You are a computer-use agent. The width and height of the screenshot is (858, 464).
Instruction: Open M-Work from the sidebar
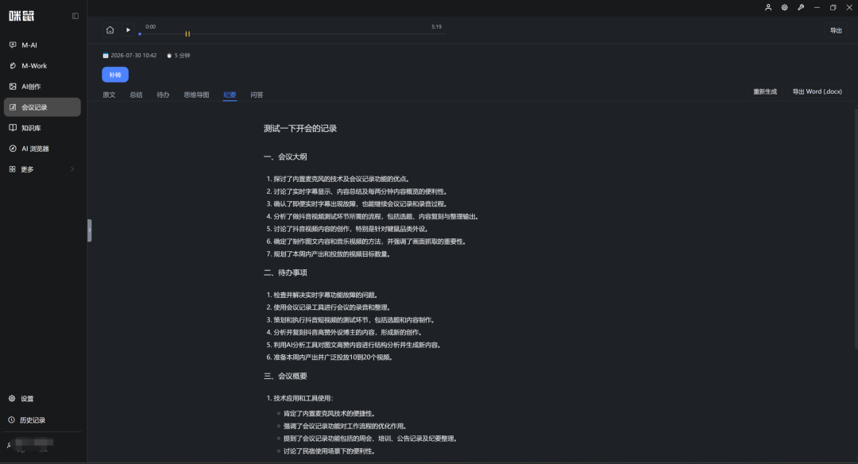[42, 66]
